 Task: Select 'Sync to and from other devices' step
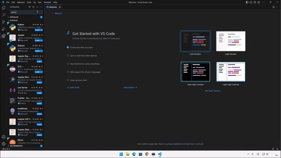(x=82, y=56)
